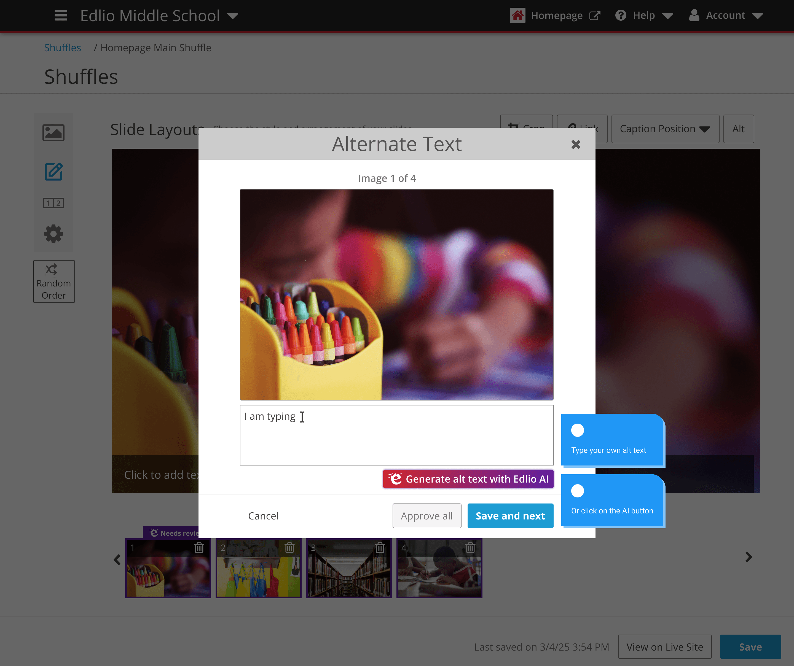Go to Shuffles breadcrumb link
The image size is (794, 666).
(62, 48)
